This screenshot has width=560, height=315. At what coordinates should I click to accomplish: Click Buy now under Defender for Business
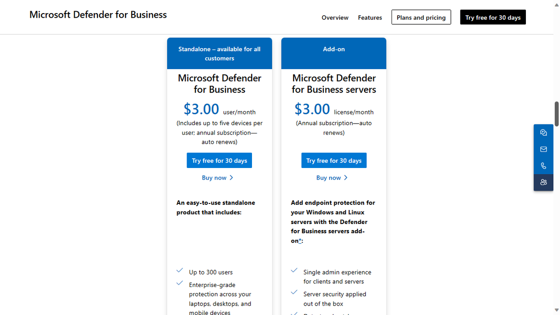point(214,177)
